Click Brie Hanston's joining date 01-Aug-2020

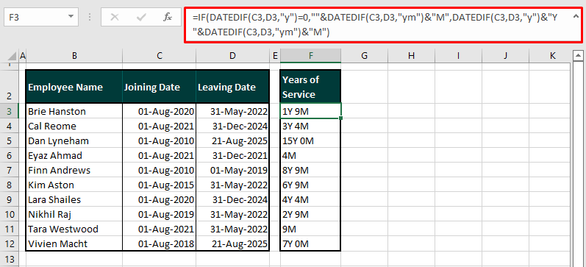[x=160, y=112]
